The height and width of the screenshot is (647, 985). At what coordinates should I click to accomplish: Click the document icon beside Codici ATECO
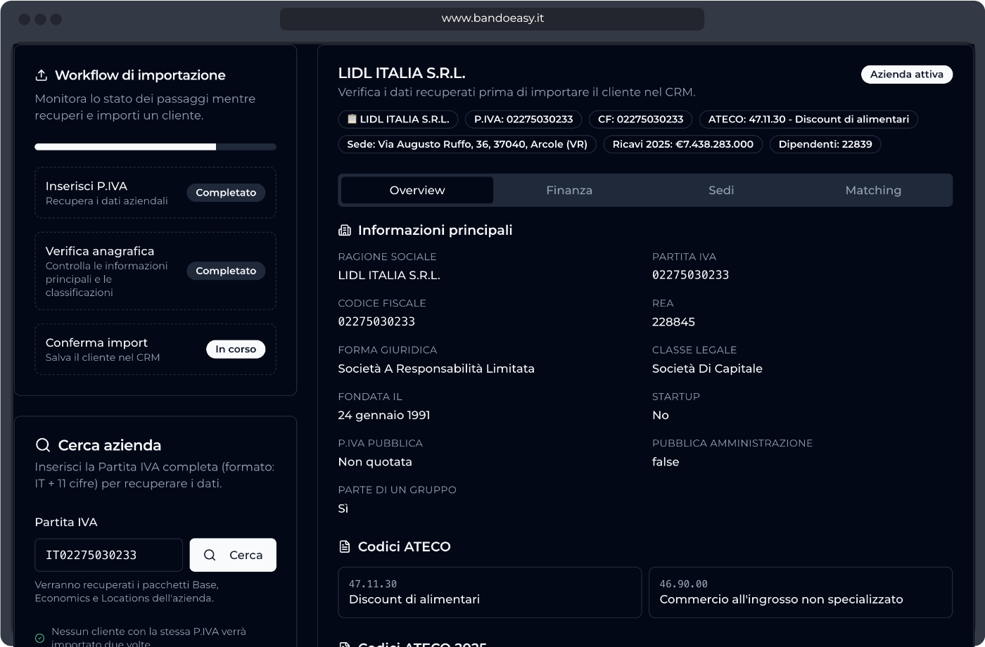click(x=345, y=546)
